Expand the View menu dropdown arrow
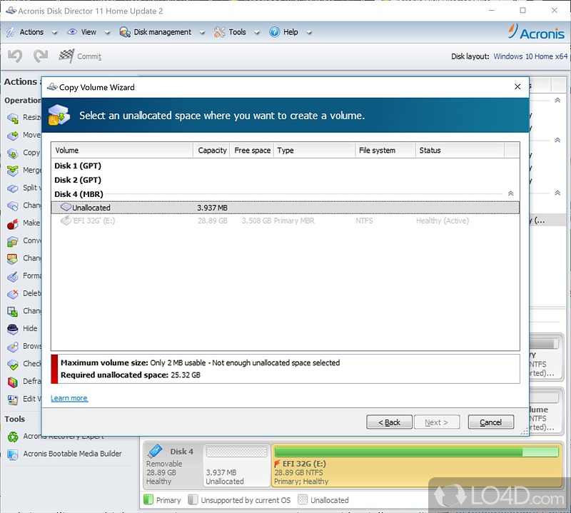The height and width of the screenshot is (513, 571). (108, 32)
